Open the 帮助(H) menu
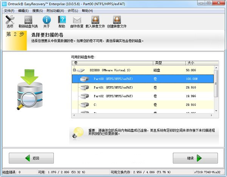 click(87, 11)
